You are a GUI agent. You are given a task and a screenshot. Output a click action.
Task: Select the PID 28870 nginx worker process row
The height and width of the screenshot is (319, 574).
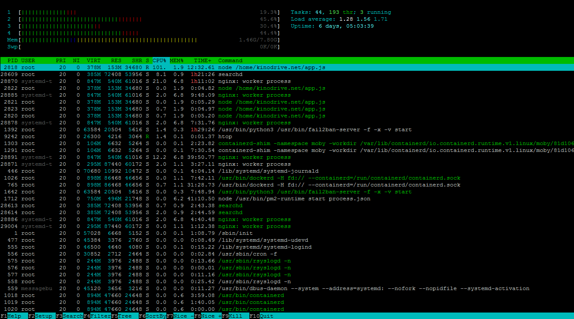click(x=287, y=81)
